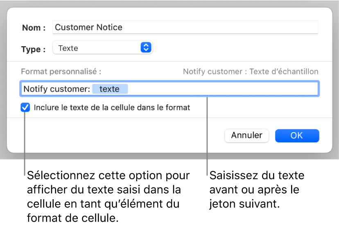
Task: Select the blue texte token
Action: pos(110,89)
